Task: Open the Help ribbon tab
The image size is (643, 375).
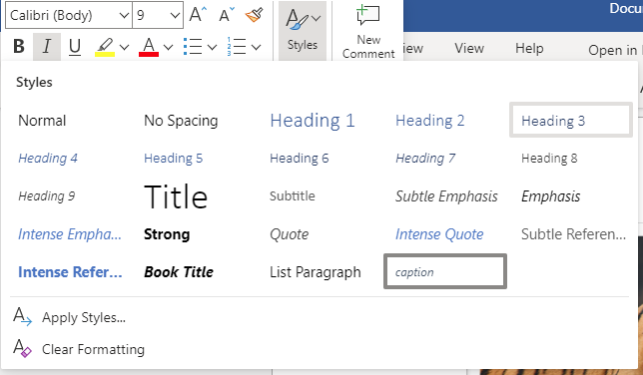Action: tap(529, 48)
